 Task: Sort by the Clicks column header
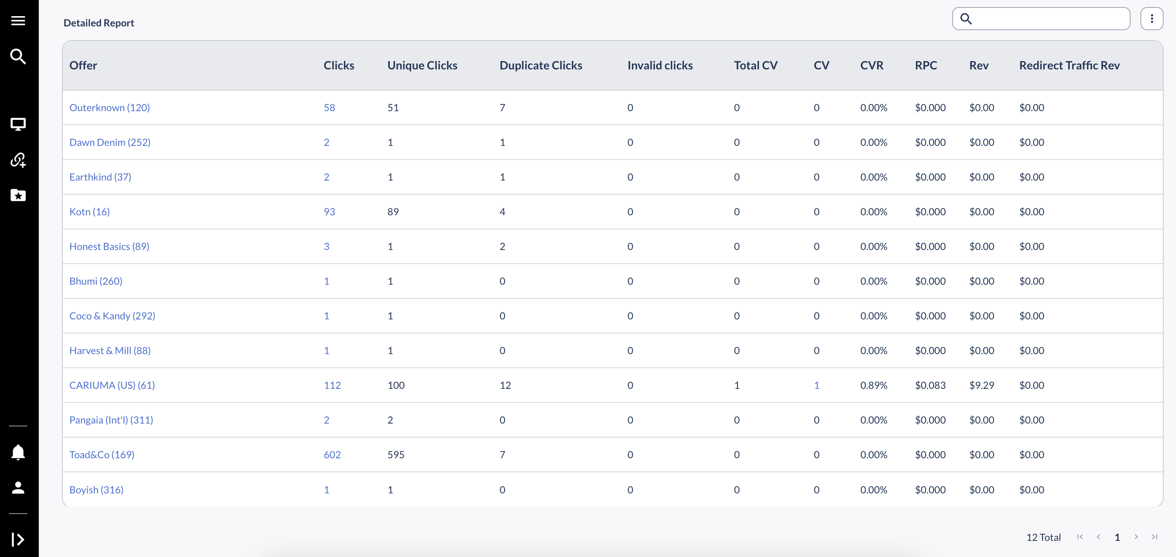[x=338, y=65]
